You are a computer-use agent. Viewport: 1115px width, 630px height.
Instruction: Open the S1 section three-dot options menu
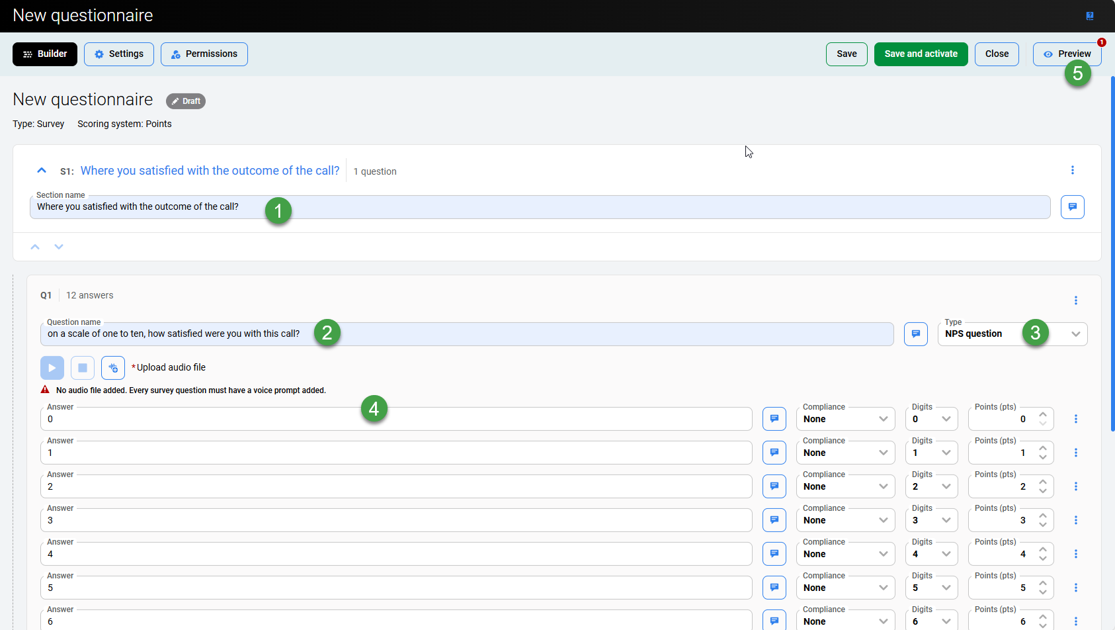point(1072,171)
